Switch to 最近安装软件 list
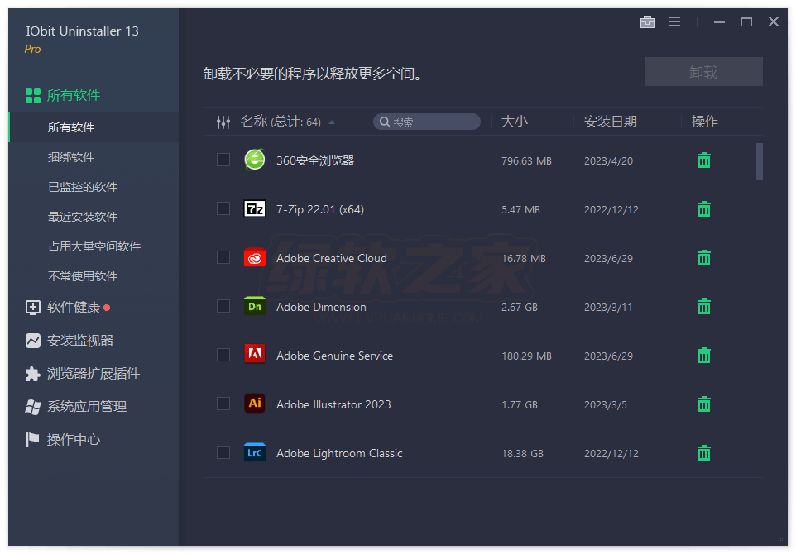The image size is (796, 554). [83, 217]
